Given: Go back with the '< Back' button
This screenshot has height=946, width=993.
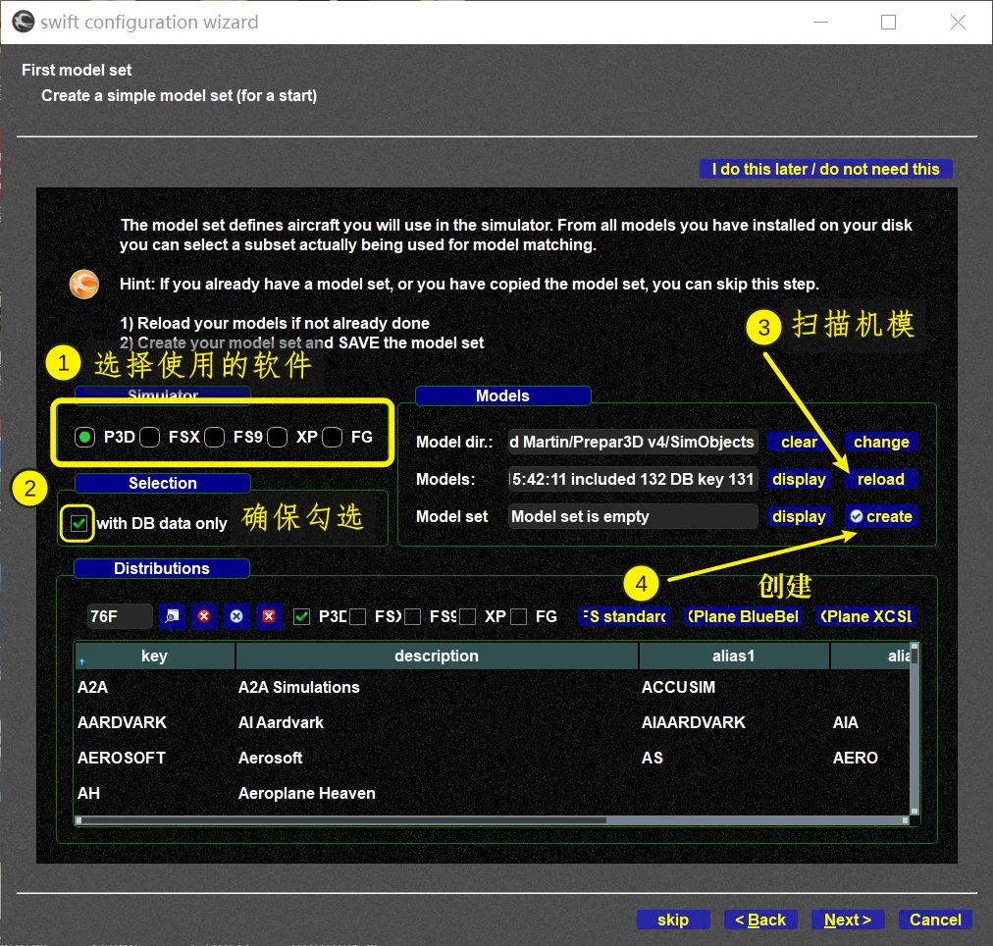Looking at the screenshot, I should coord(759,920).
